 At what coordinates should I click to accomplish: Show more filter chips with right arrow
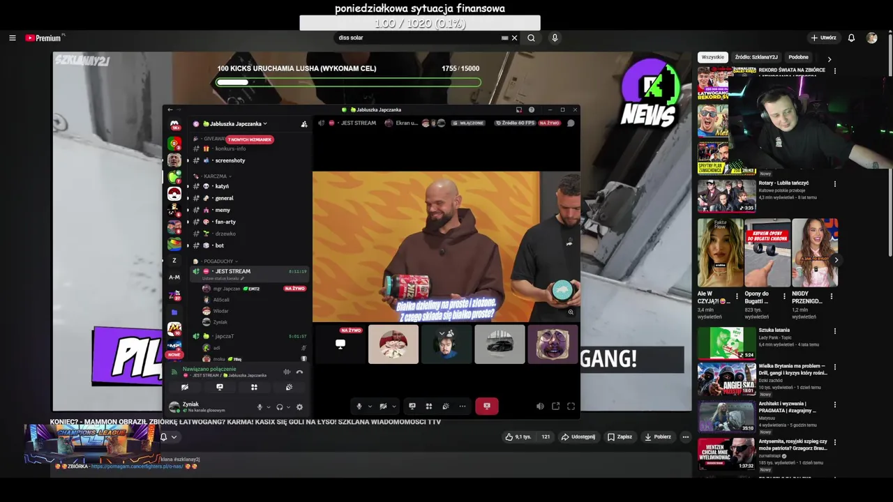[829, 59]
